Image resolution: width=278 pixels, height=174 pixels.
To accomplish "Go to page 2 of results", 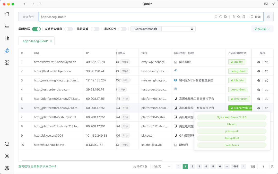I will (192, 166).
